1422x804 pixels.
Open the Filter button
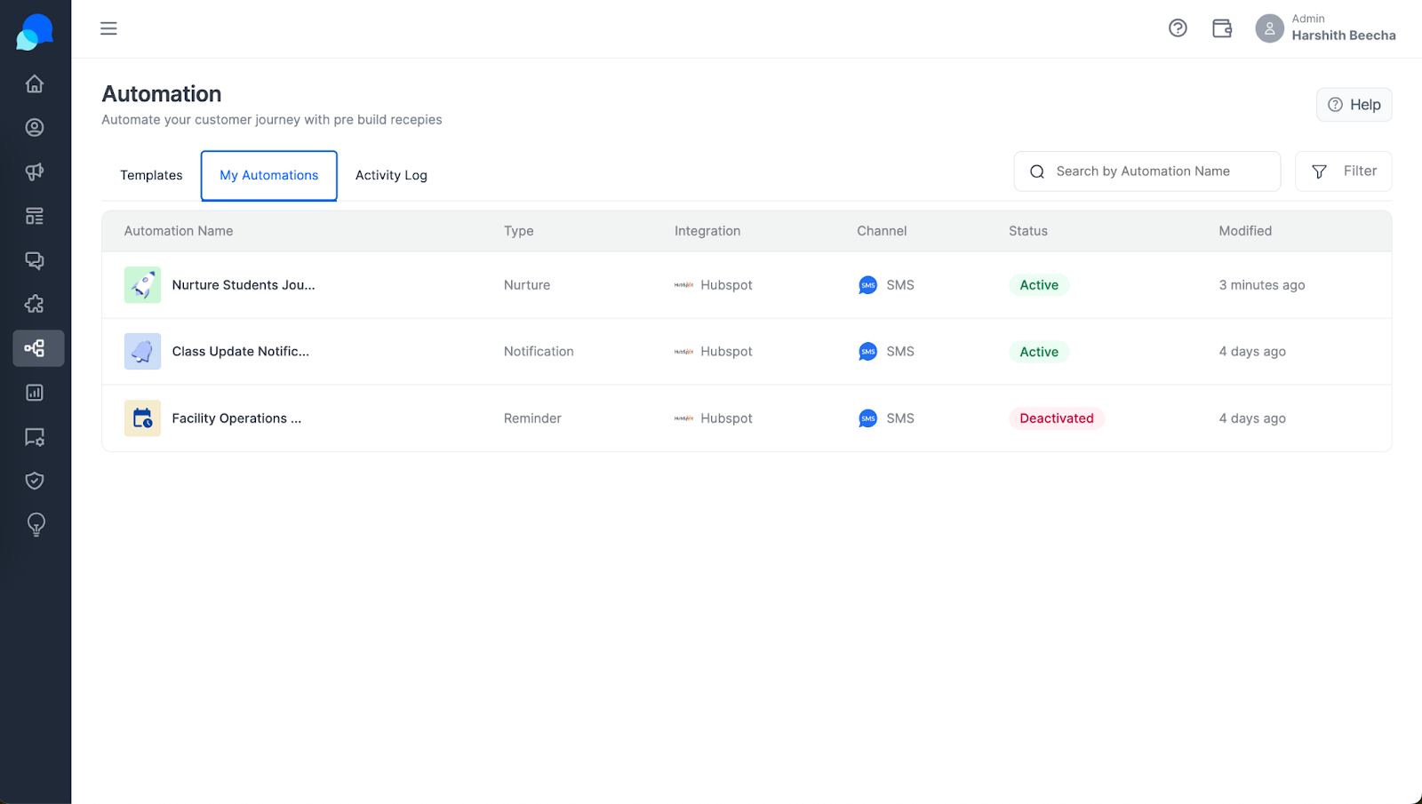pos(1343,171)
